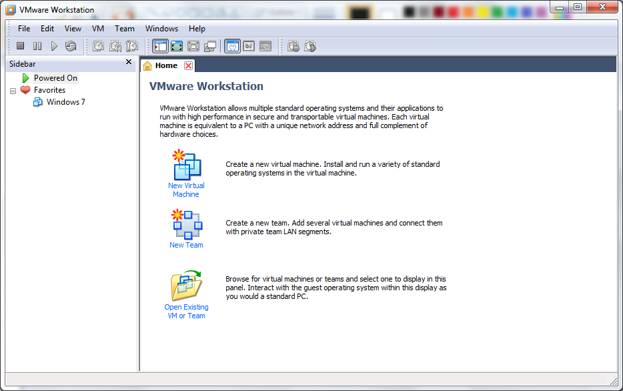The width and height of the screenshot is (623, 391).
Task: Open the Help menu
Action: (197, 29)
